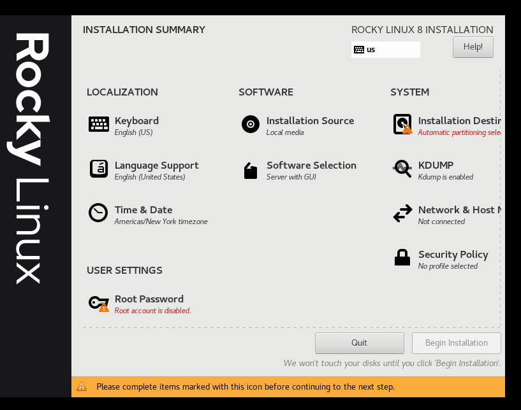Viewport: 521px width, 410px height.
Task: Open Time & Date settings label
Action: click(x=143, y=210)
